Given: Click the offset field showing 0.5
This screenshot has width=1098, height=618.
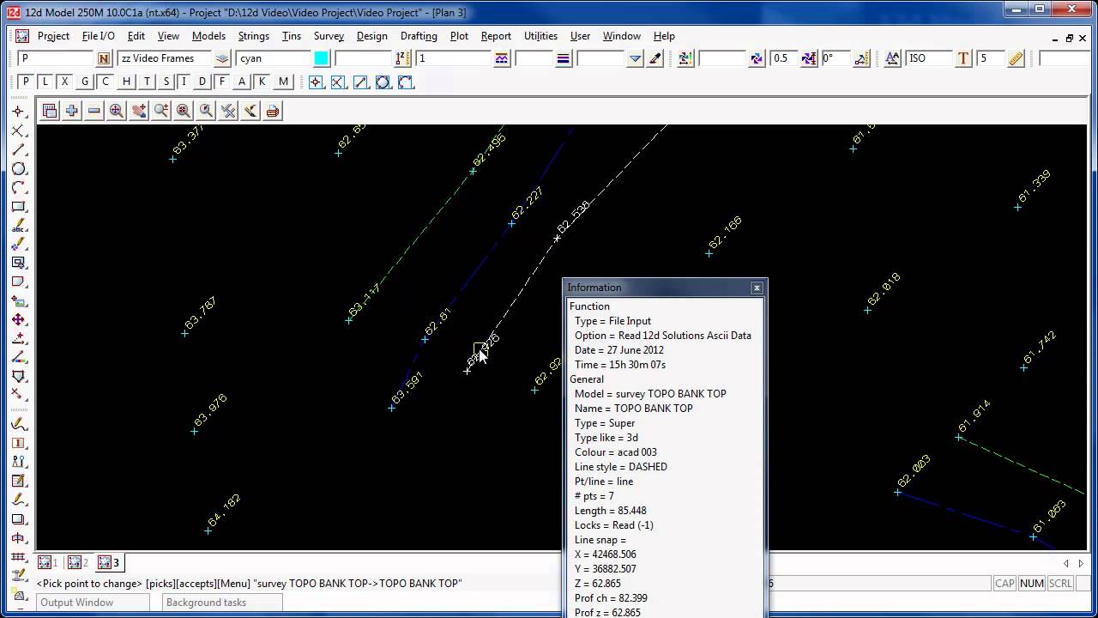Looking at the screenshot, I should [784, 58].
